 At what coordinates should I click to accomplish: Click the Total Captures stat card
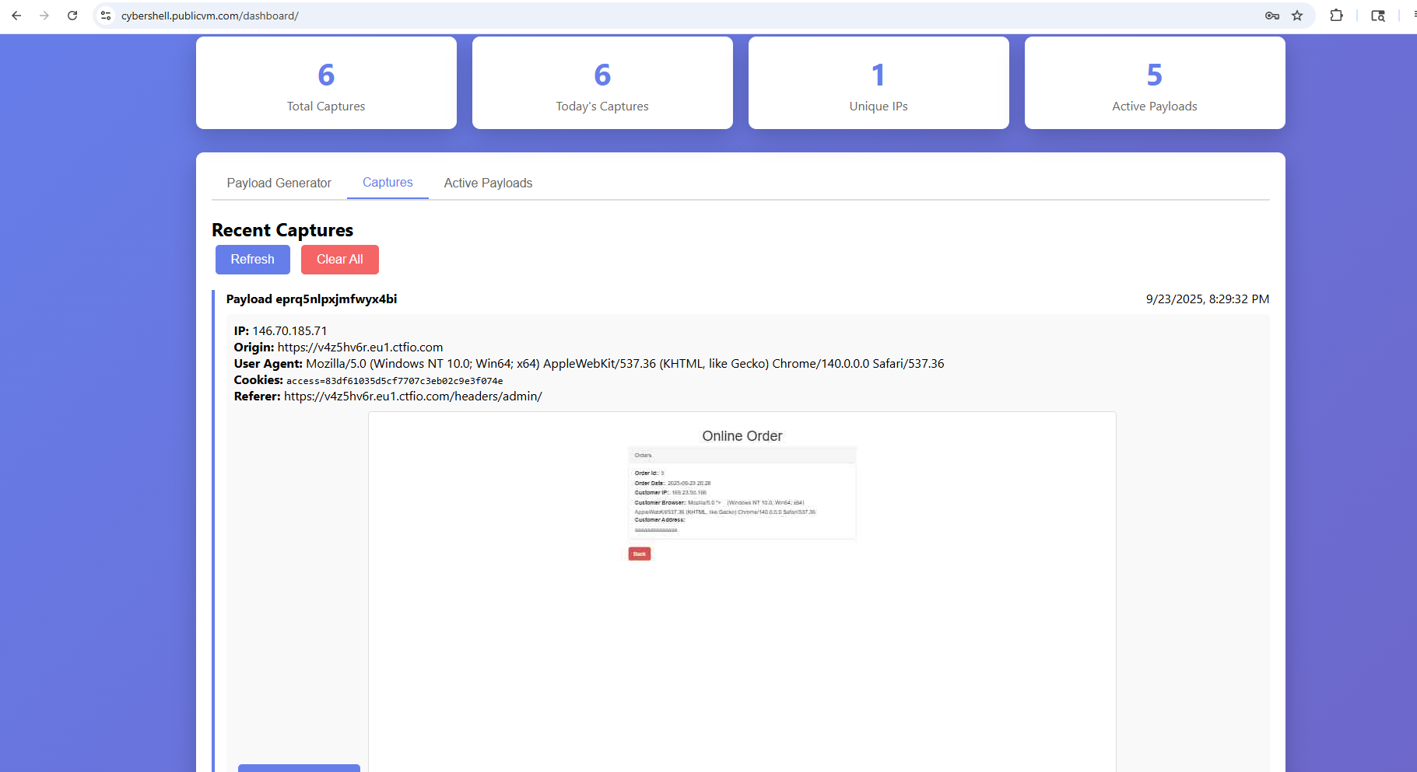(x=326, y=82)
